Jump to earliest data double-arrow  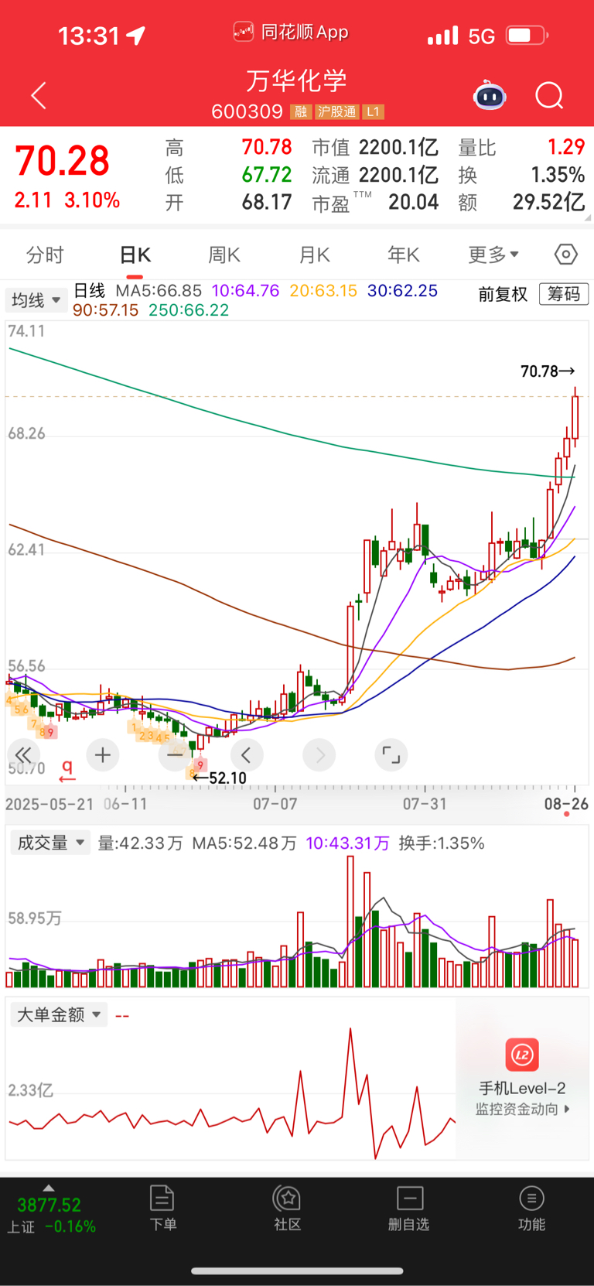[x=23, y=755]
